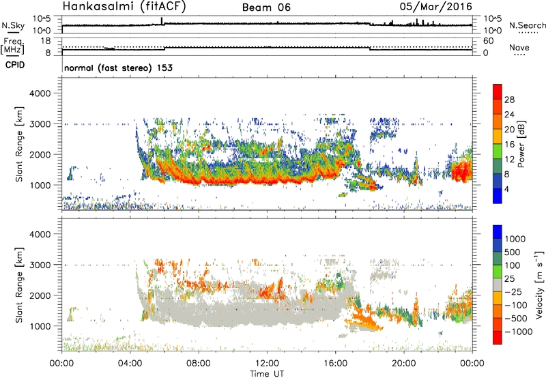
Task: Click time axis tick label 16:00
Action: pos(335,364)
